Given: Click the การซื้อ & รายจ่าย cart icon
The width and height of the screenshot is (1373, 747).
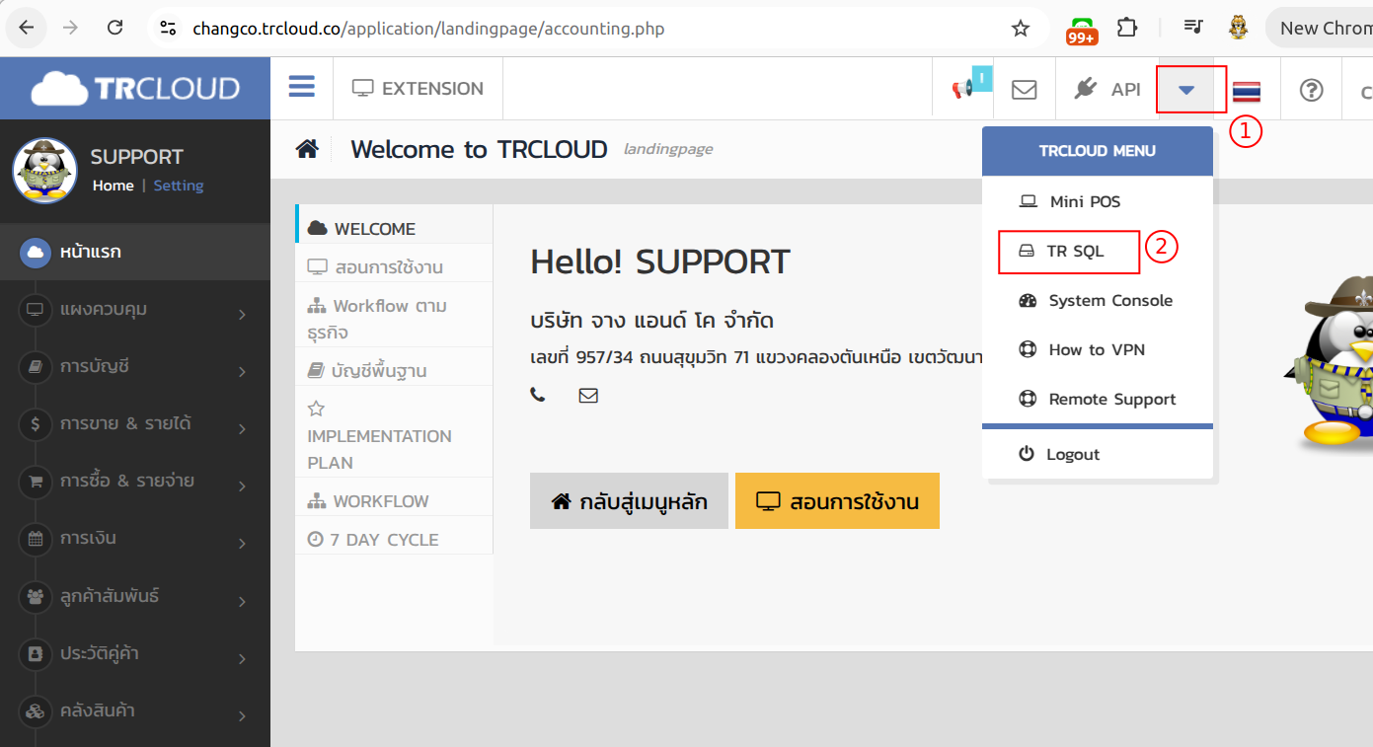Looking at the screenshot, I should [36, 482].
